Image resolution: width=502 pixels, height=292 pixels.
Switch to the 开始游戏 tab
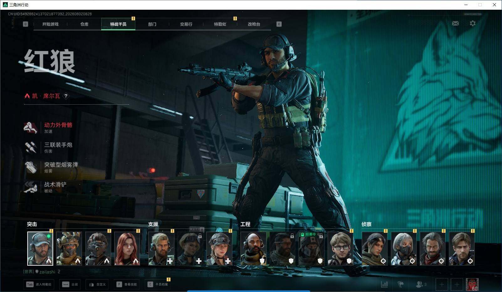50,24
